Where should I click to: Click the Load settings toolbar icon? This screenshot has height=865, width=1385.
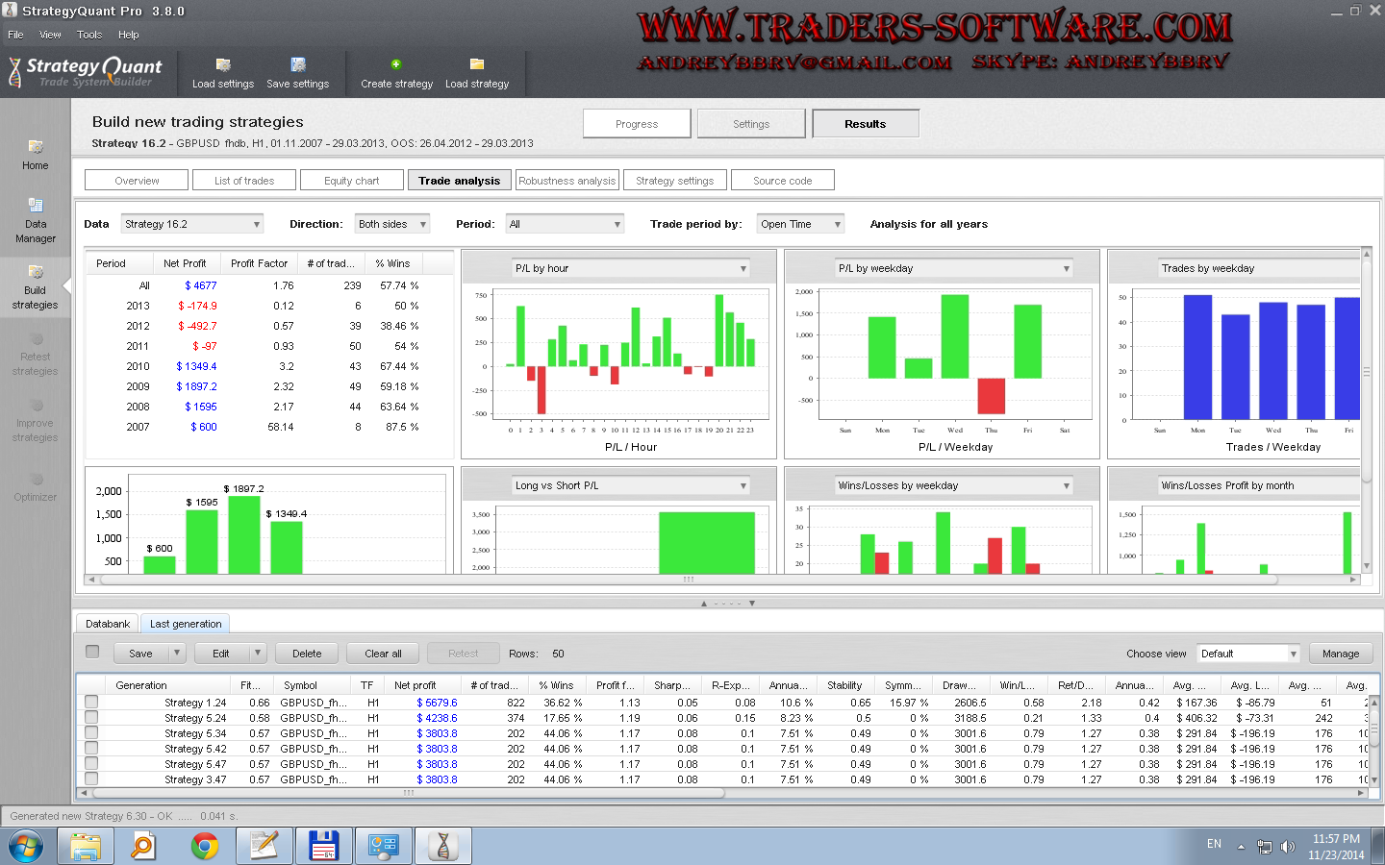(x=223, y=65)
